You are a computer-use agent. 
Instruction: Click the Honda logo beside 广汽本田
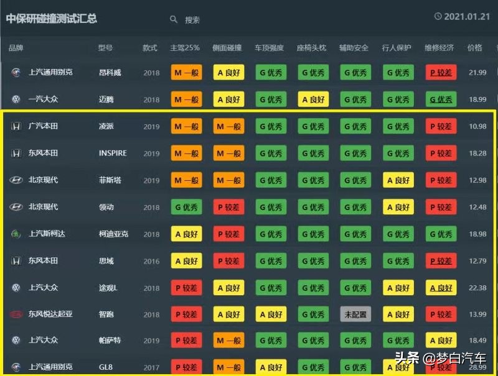16,126
